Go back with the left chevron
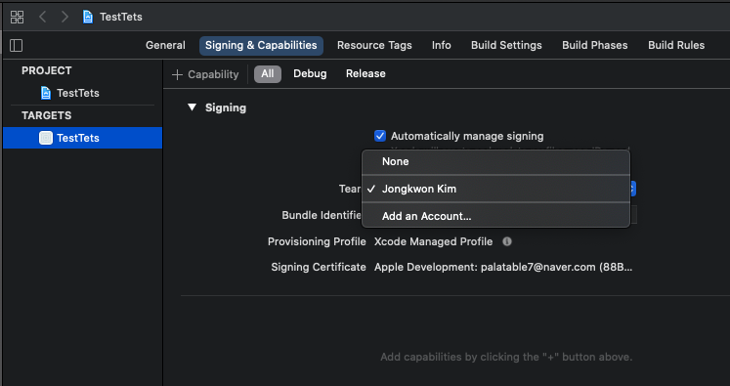 (x=42, y=18)
